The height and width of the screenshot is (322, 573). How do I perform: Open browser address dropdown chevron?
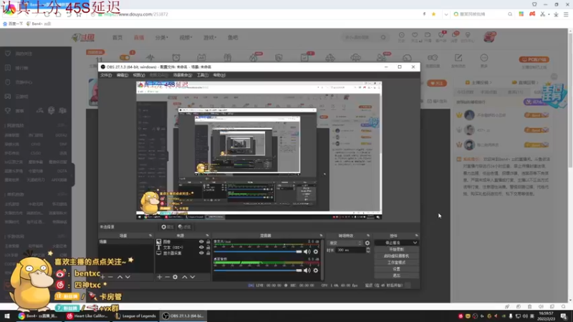click(x=446, y=14)
